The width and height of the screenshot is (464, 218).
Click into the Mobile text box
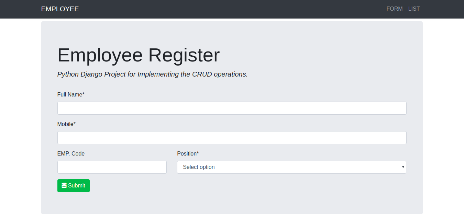(x=232, y=138)
